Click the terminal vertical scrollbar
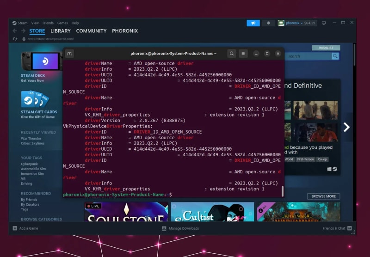 (x=282, y=190)
